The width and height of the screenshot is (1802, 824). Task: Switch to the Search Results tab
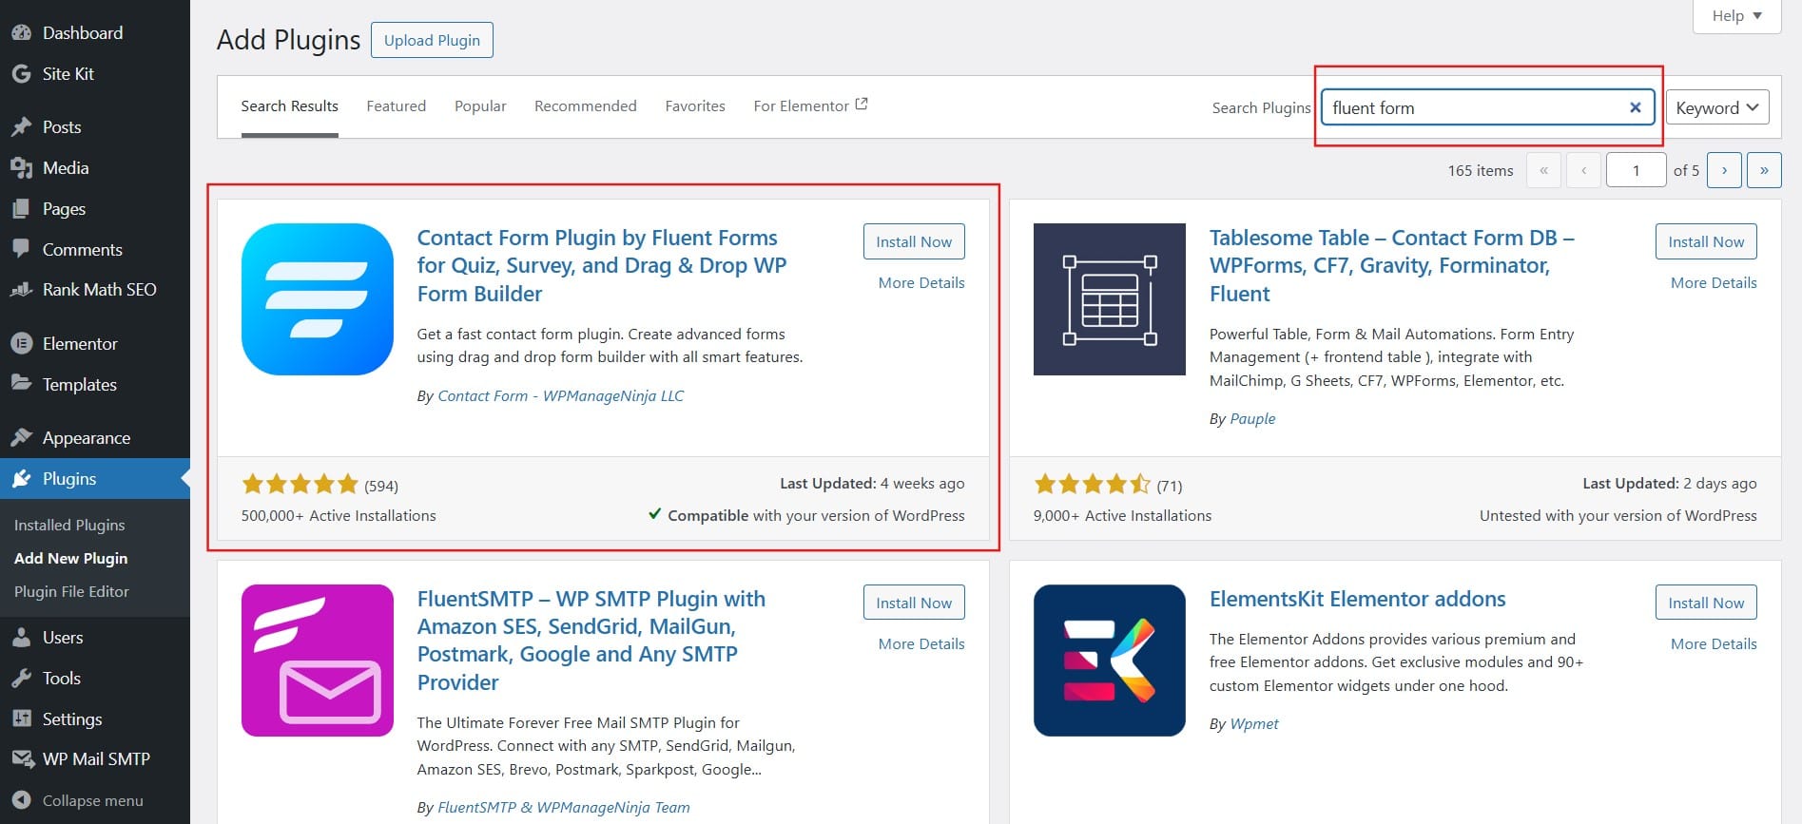[289, 106]
